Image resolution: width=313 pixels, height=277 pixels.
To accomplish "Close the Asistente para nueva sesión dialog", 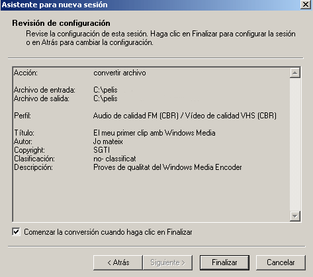I will tap(306, 5).
